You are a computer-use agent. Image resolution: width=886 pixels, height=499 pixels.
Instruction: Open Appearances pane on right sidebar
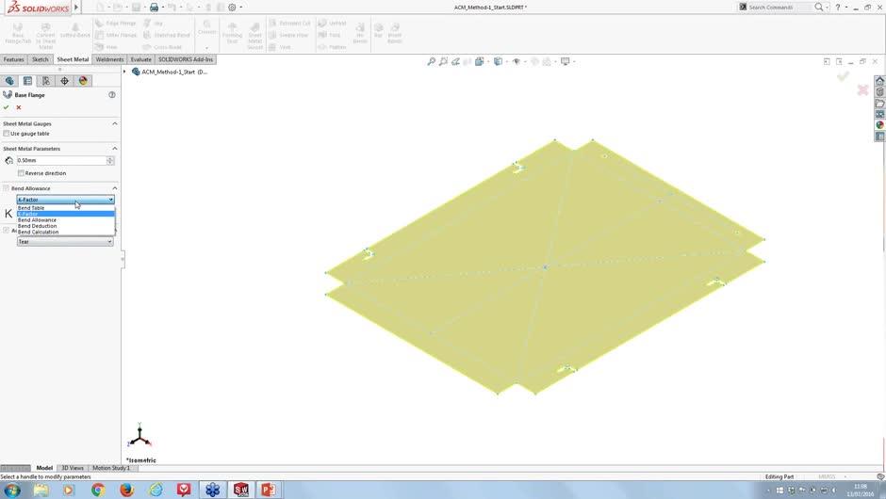point(879,124)
